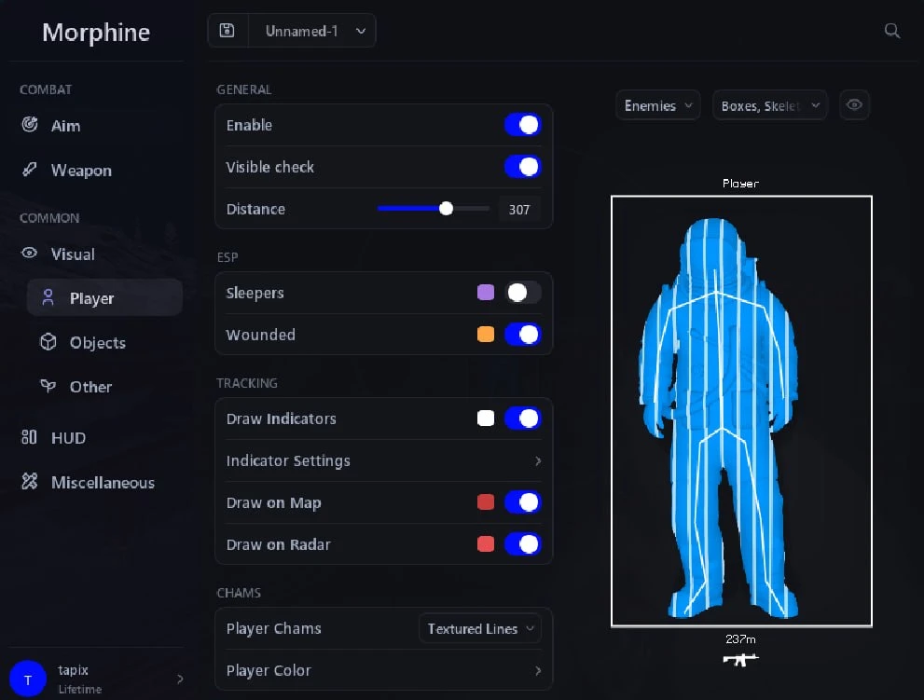
Task: Open the search magnifier icon
Action: click(892, 31)
